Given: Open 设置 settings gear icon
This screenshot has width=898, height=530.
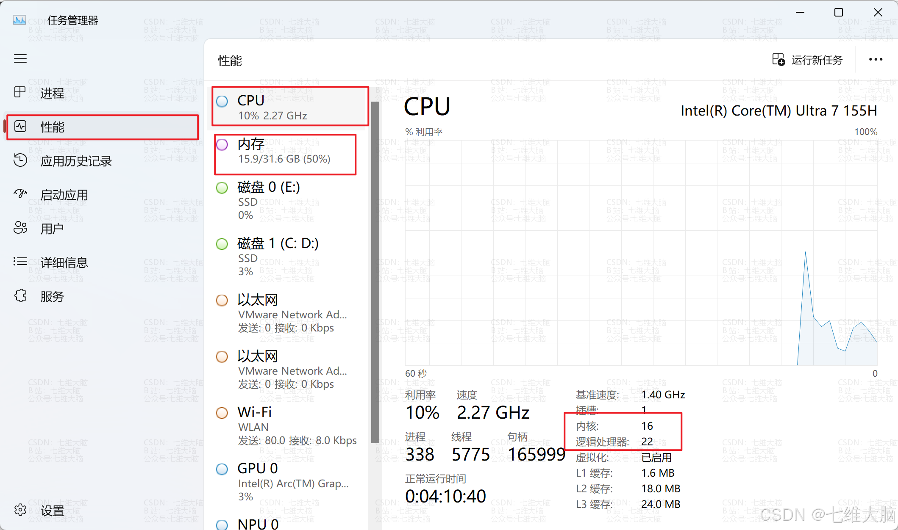Looking at the screenshot, I should coord(20,510).
